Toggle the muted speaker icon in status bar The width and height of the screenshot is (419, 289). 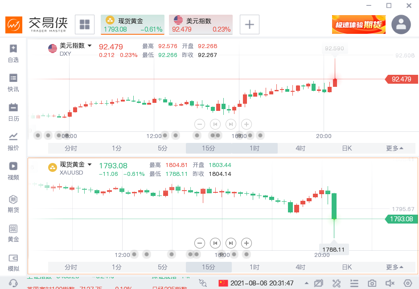pyautogui.click(x=390, y=283)
